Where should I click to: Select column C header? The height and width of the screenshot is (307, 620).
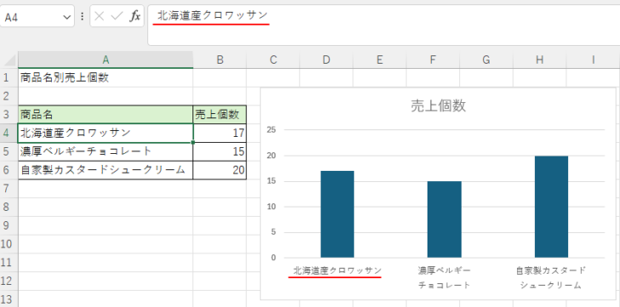(x=273, y=60)
